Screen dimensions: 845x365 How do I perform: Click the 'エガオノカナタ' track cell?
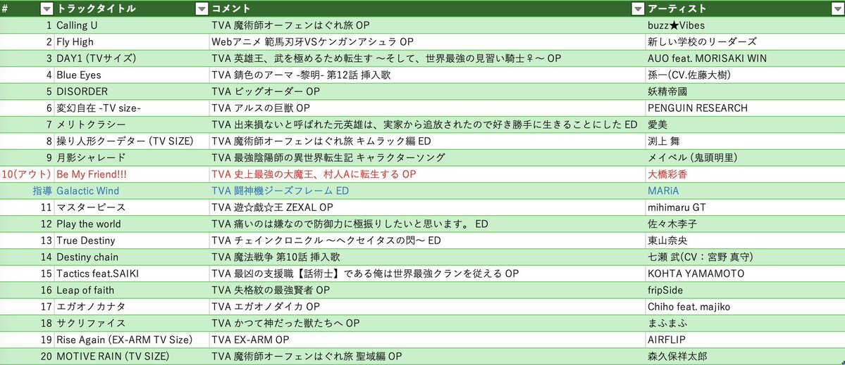[131, 307]
